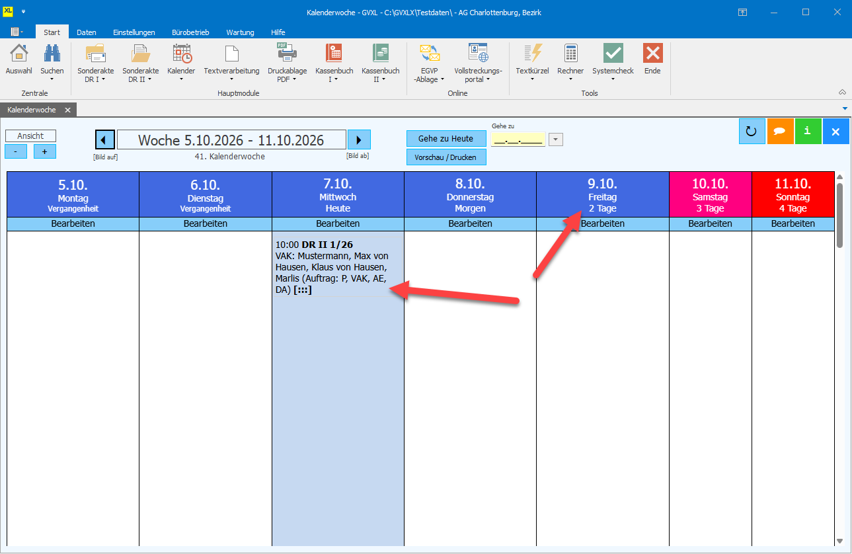Collapse the ribbon with the chevron
852x554 pixels.
click(843, 93)
